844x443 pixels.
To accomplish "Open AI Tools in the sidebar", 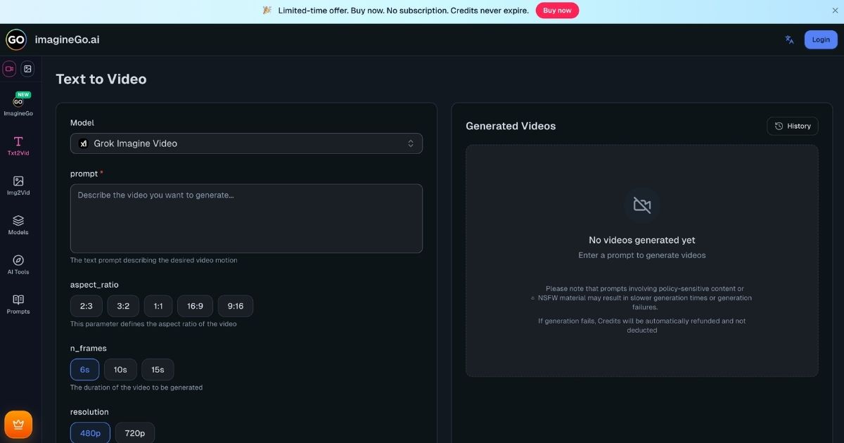I will 18,265.
